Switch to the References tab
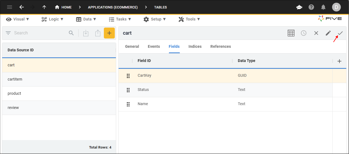Image resolution: width=349 pixels, height=154 pixels. 221,46
